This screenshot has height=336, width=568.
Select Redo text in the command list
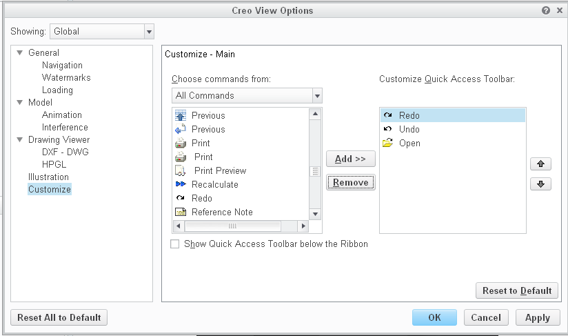point(202,198)
